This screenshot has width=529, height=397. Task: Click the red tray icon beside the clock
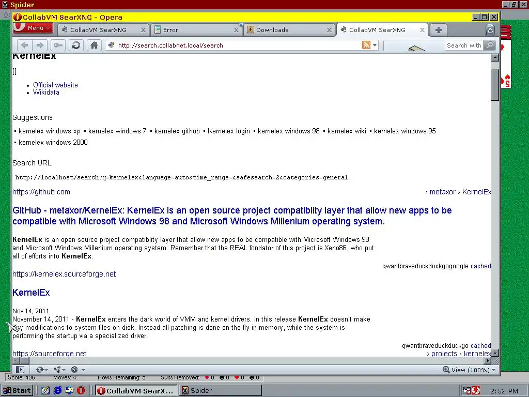coord(476,391)
